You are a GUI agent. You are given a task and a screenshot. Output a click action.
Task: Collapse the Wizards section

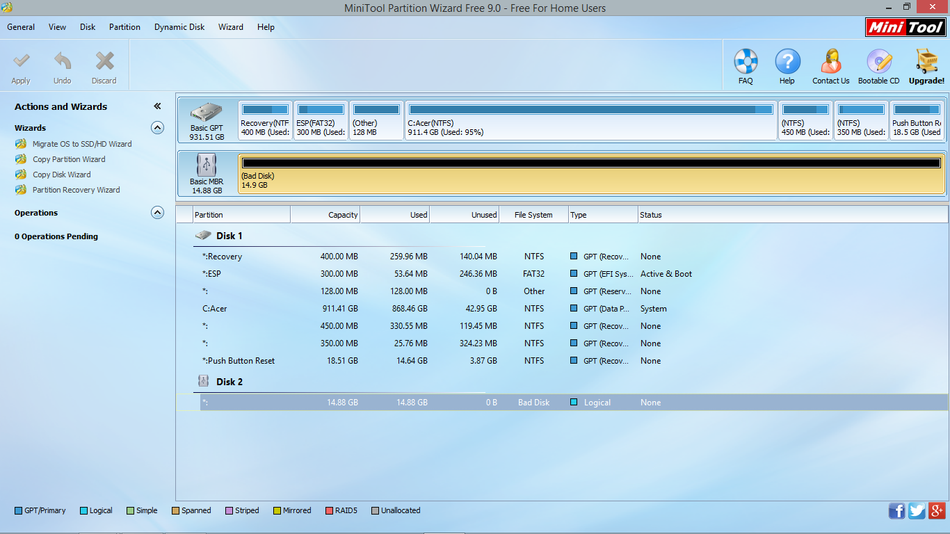pyautogui.click(x=157, y=128)
